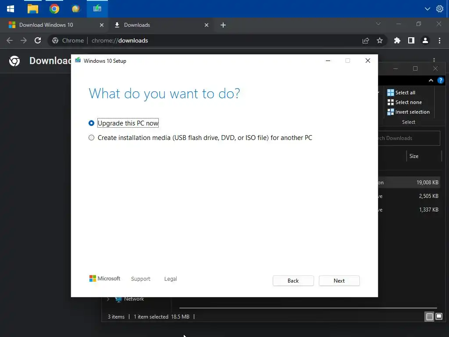This screenshot has height=337, width=449.
Task: Click Invert selection in File Explorer
Action: pos(408,112)
